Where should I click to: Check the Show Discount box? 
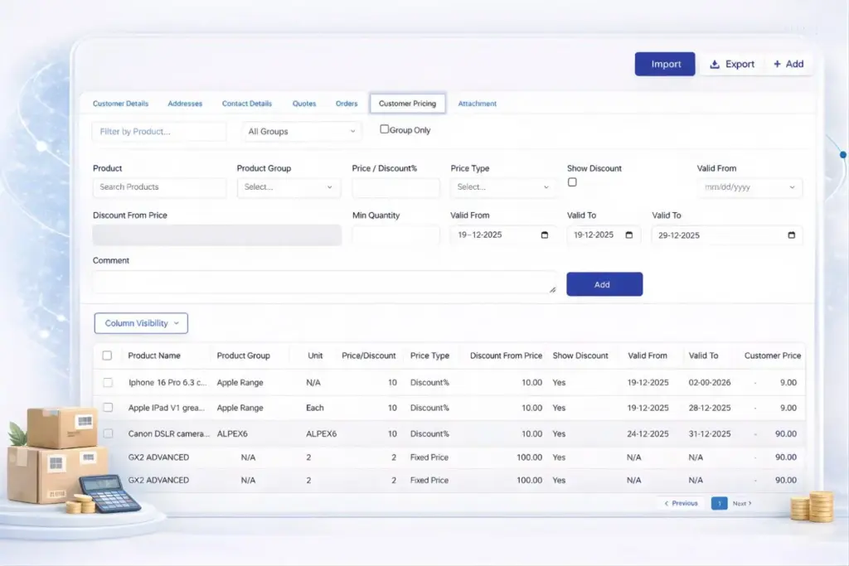572,181
